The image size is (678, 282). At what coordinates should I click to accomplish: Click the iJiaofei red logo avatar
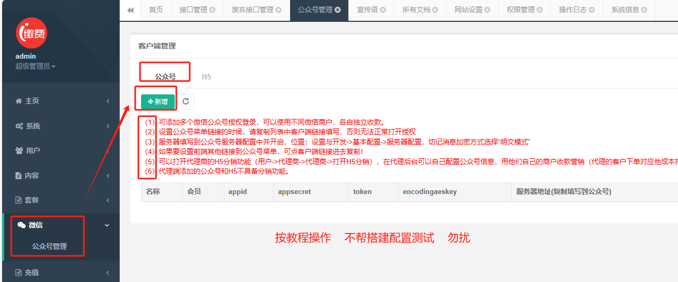(32, 34)
